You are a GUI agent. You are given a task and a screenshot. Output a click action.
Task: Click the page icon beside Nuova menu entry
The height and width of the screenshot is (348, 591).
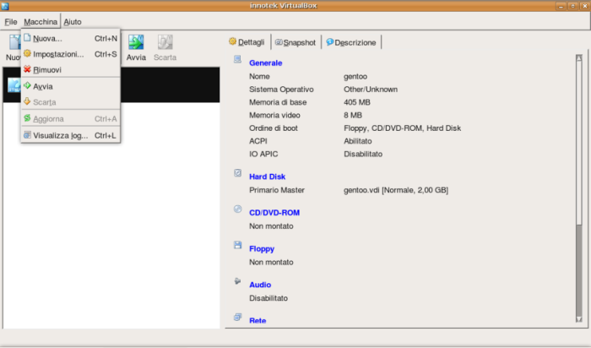tap(27, 38)
